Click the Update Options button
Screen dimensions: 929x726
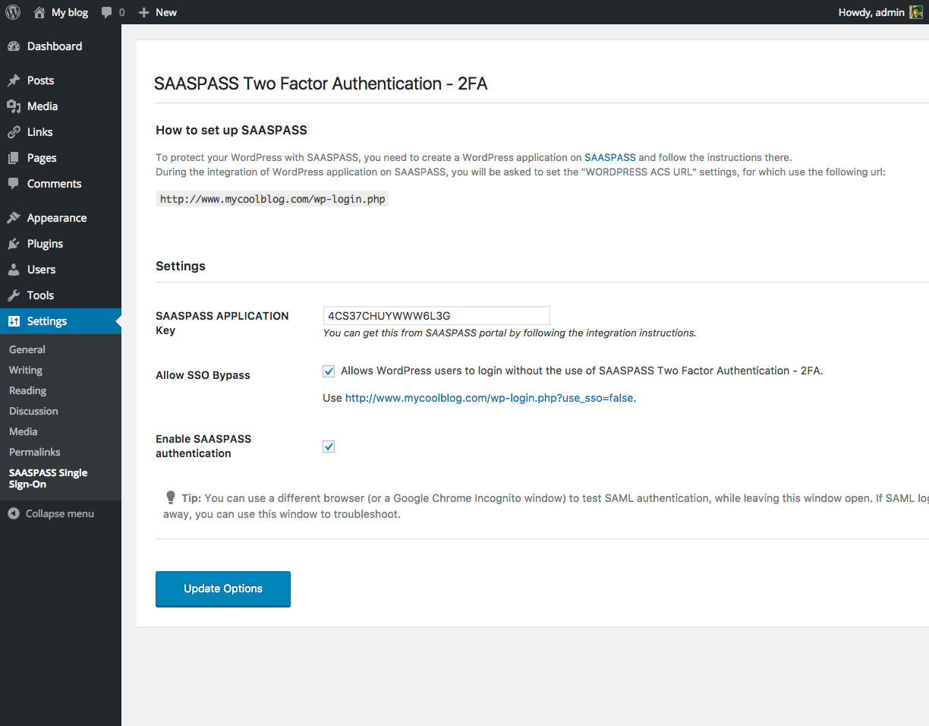[x=223, y=589]
